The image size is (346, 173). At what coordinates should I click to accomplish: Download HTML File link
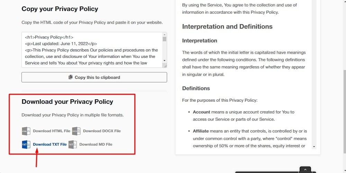point(52,131)
